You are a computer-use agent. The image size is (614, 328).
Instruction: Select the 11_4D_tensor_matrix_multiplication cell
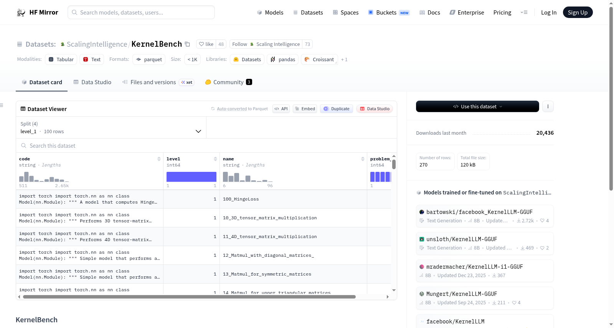(x=293, y=237)
